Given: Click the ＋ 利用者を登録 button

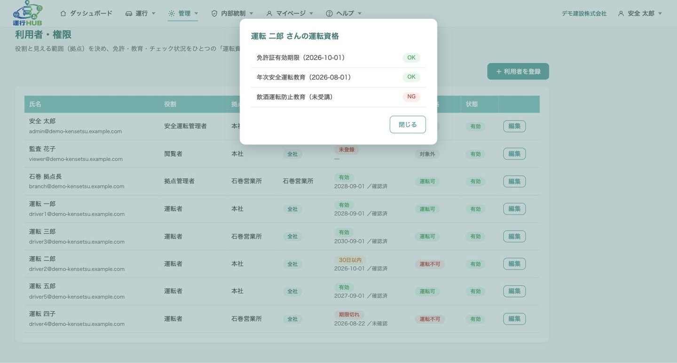Looking at the screenshot, I should point(518,71).
